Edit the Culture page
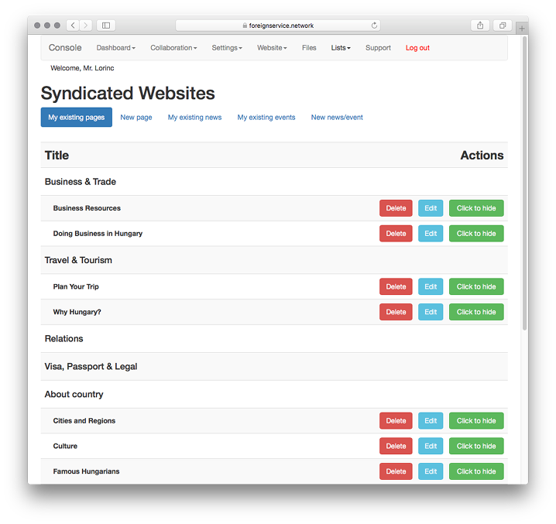 click(431, 446)
